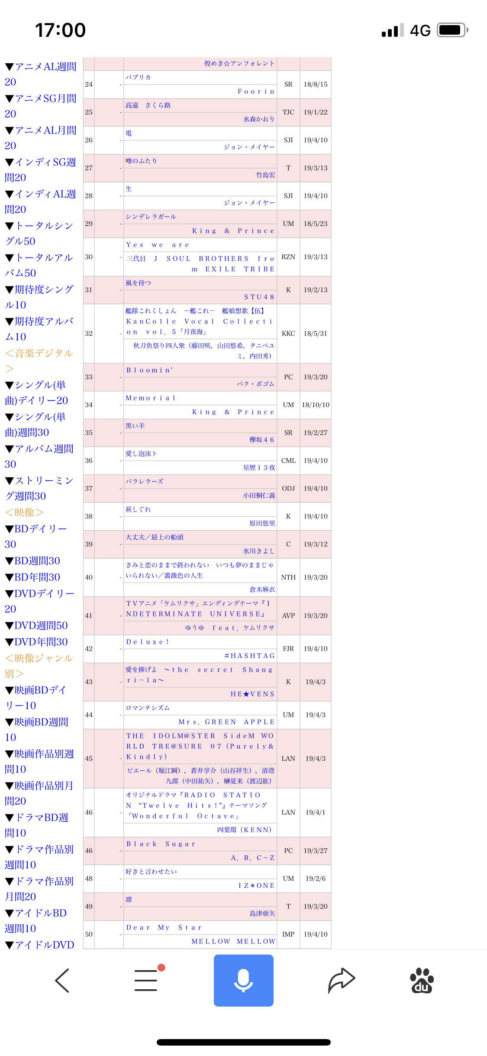Screen dimensions: 487x1056
Task: Select artist 水森かおり in the table
Action: [259, 119]
